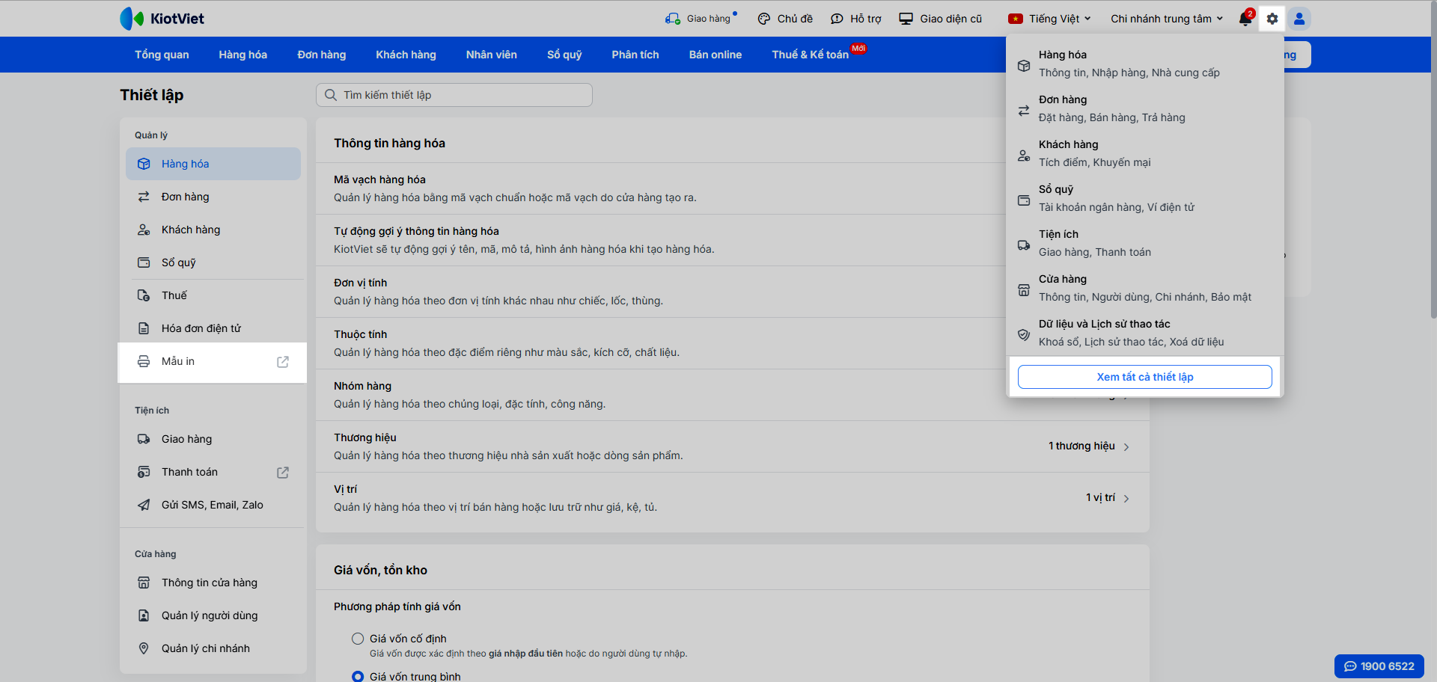Screen dimensions: 1437x682
Task: Click the Giao hàng truck icon in sidebar
Action: [x=144, y=439]
